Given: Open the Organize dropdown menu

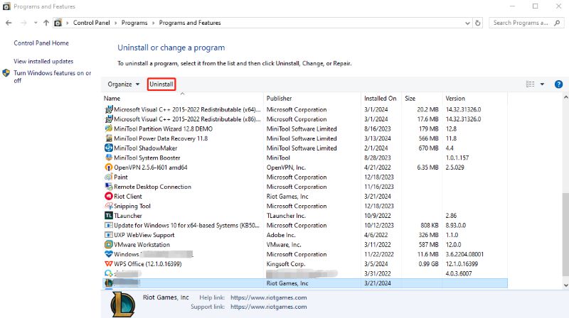Looking at the screenshot, I should [123, 84].
